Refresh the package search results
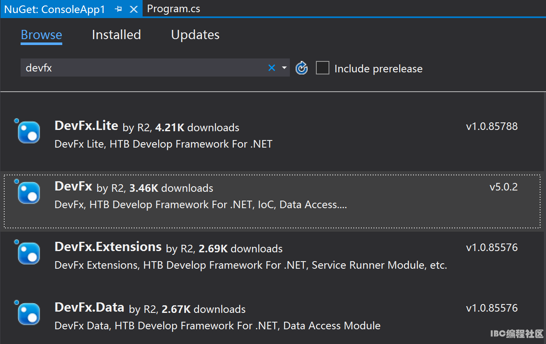 click(302, 68)
